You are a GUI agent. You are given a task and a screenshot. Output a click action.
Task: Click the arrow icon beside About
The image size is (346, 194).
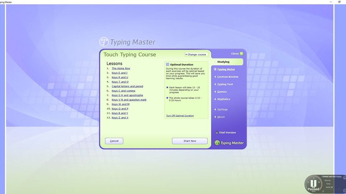point(215,117)
